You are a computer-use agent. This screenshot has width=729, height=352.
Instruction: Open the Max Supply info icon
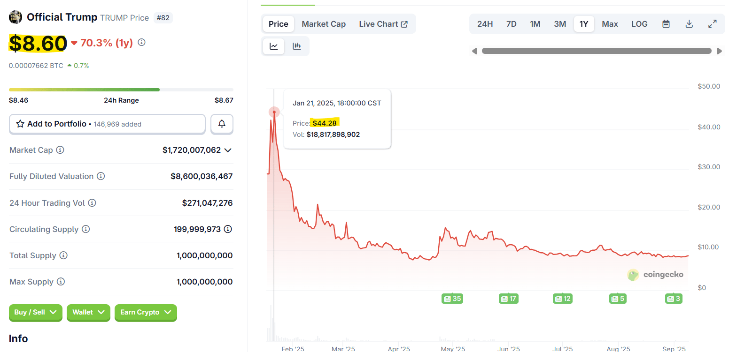pos(61,282)
